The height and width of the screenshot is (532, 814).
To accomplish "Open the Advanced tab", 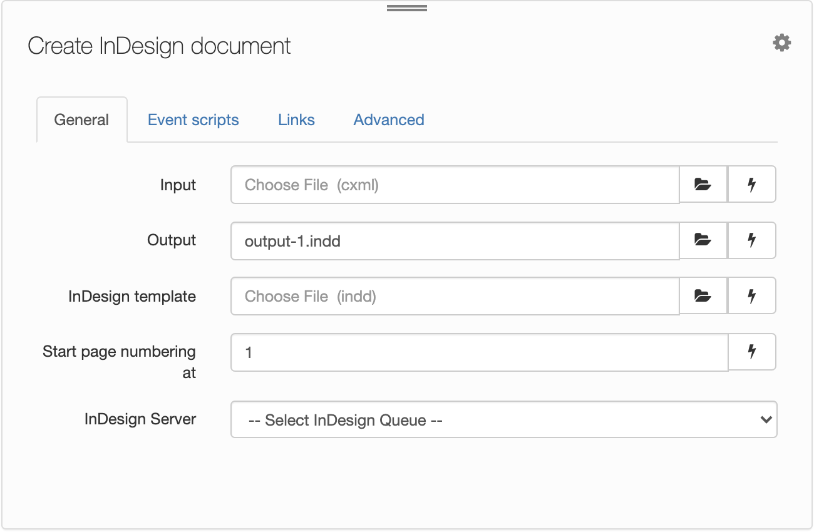I will pos(389,120).
